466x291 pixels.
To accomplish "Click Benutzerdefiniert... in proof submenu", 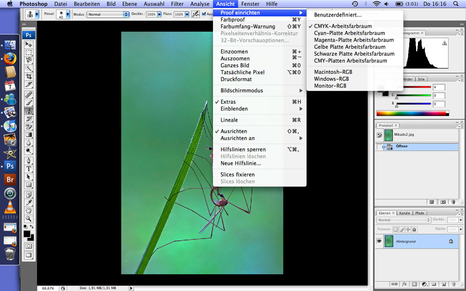I will (x=337, y=15).
